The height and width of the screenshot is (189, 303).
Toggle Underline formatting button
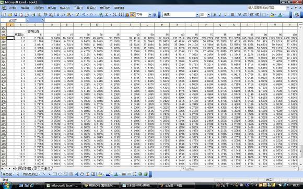[x=225, y=15]
